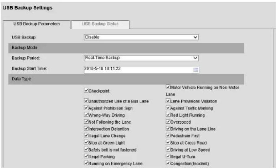Click the Backup Mode section header

tap(126, 48)
